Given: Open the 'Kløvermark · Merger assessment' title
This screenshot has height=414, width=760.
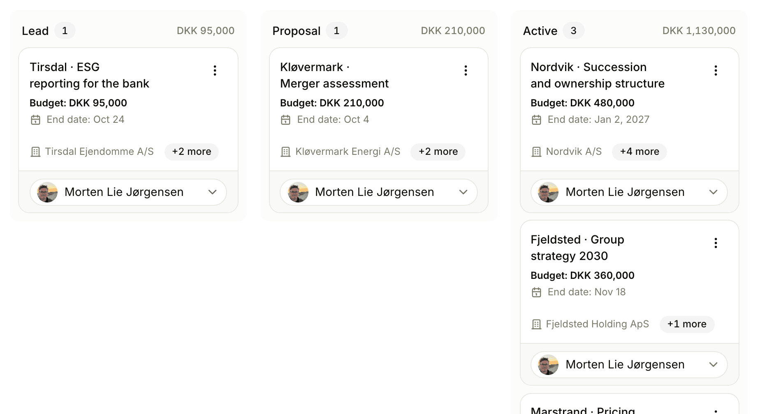Looking at the screenshot, I should pyautogui.click(x=334, y=75).
